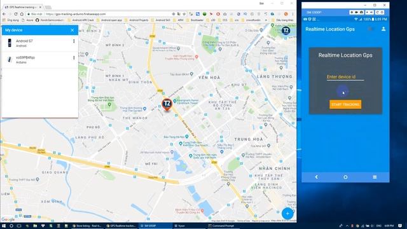Close the My device panel

pyautogui.click(x=72, y=30)
